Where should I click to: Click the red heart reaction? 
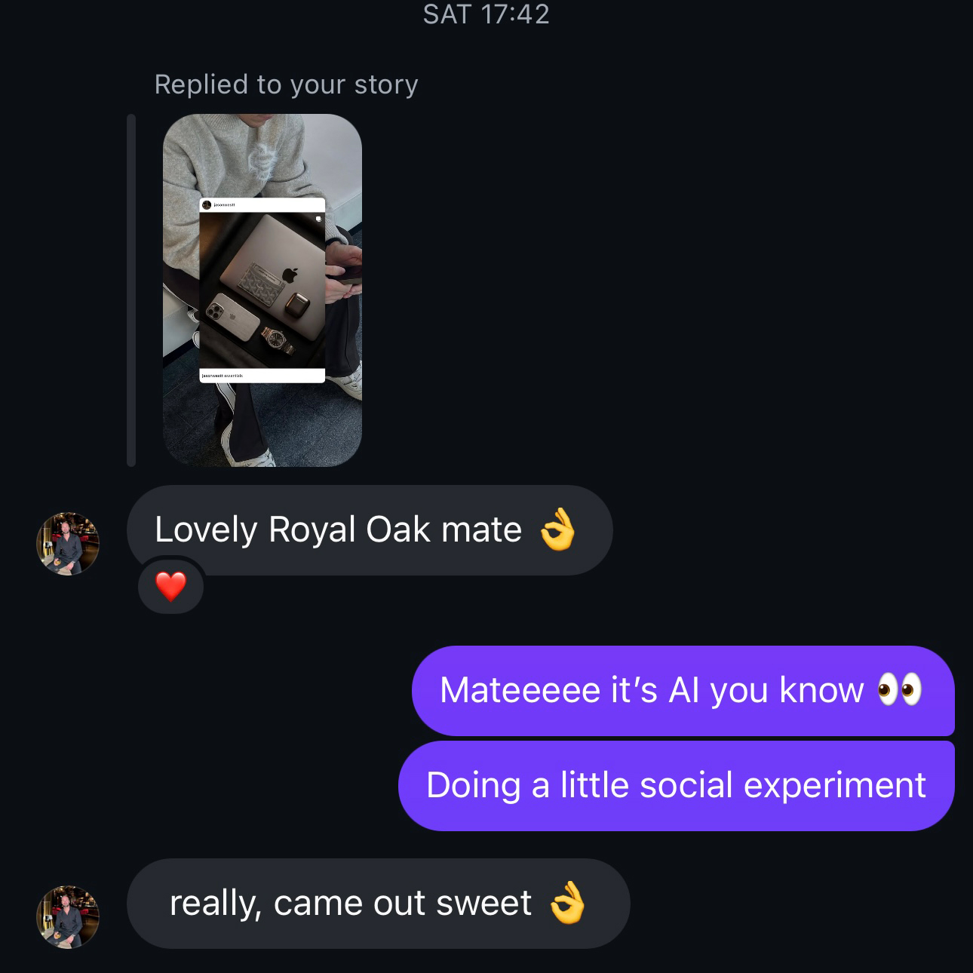coord(170,586)
